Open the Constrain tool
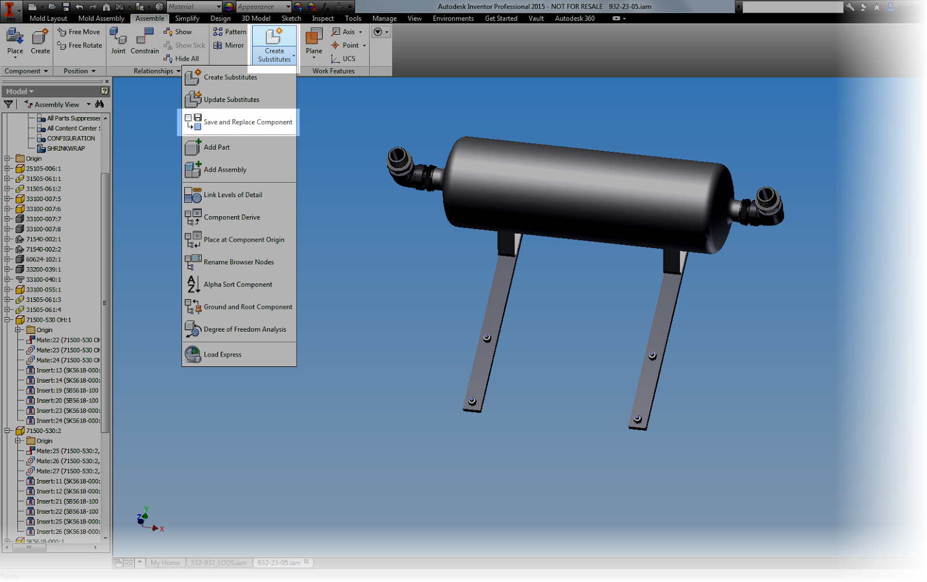Image resolution: width=927 pixels, height=582 pixels. 144,41
